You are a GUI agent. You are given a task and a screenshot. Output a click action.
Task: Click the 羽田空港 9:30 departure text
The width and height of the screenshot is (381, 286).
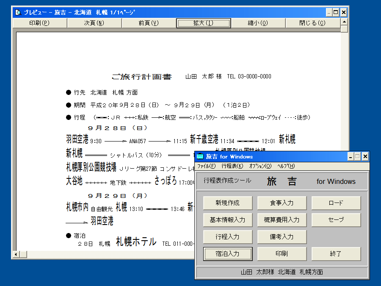[x=84, y=139]
